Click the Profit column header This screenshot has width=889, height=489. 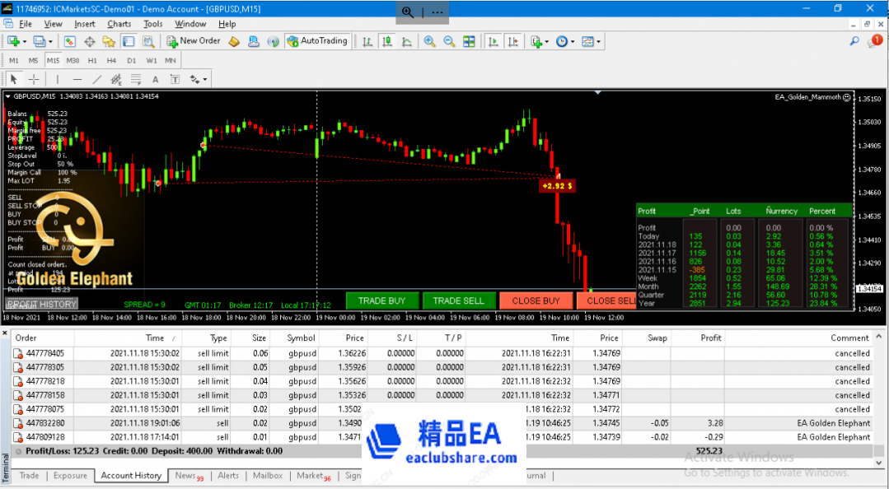point(710,338)
